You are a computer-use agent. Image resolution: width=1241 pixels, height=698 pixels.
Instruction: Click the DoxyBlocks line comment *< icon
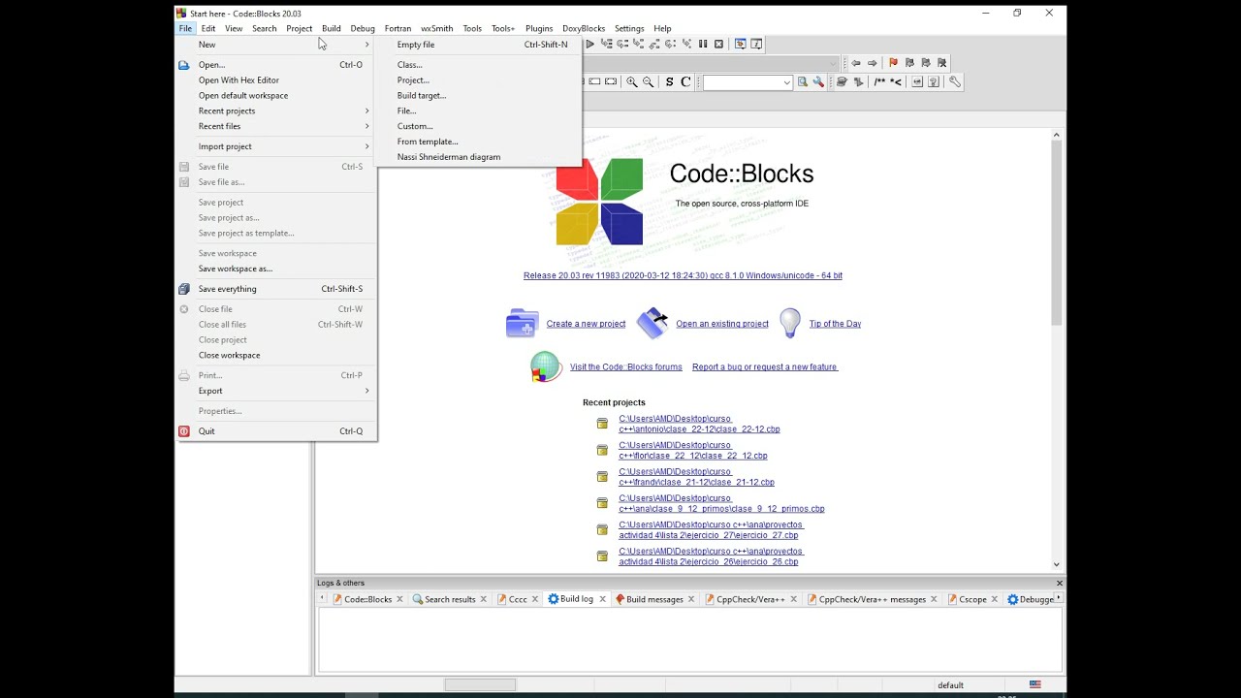(896, 82)
